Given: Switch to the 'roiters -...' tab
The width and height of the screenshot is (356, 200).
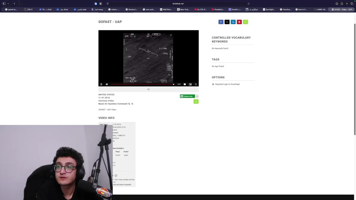Looking at the screenshot, I should pos(114,9).
